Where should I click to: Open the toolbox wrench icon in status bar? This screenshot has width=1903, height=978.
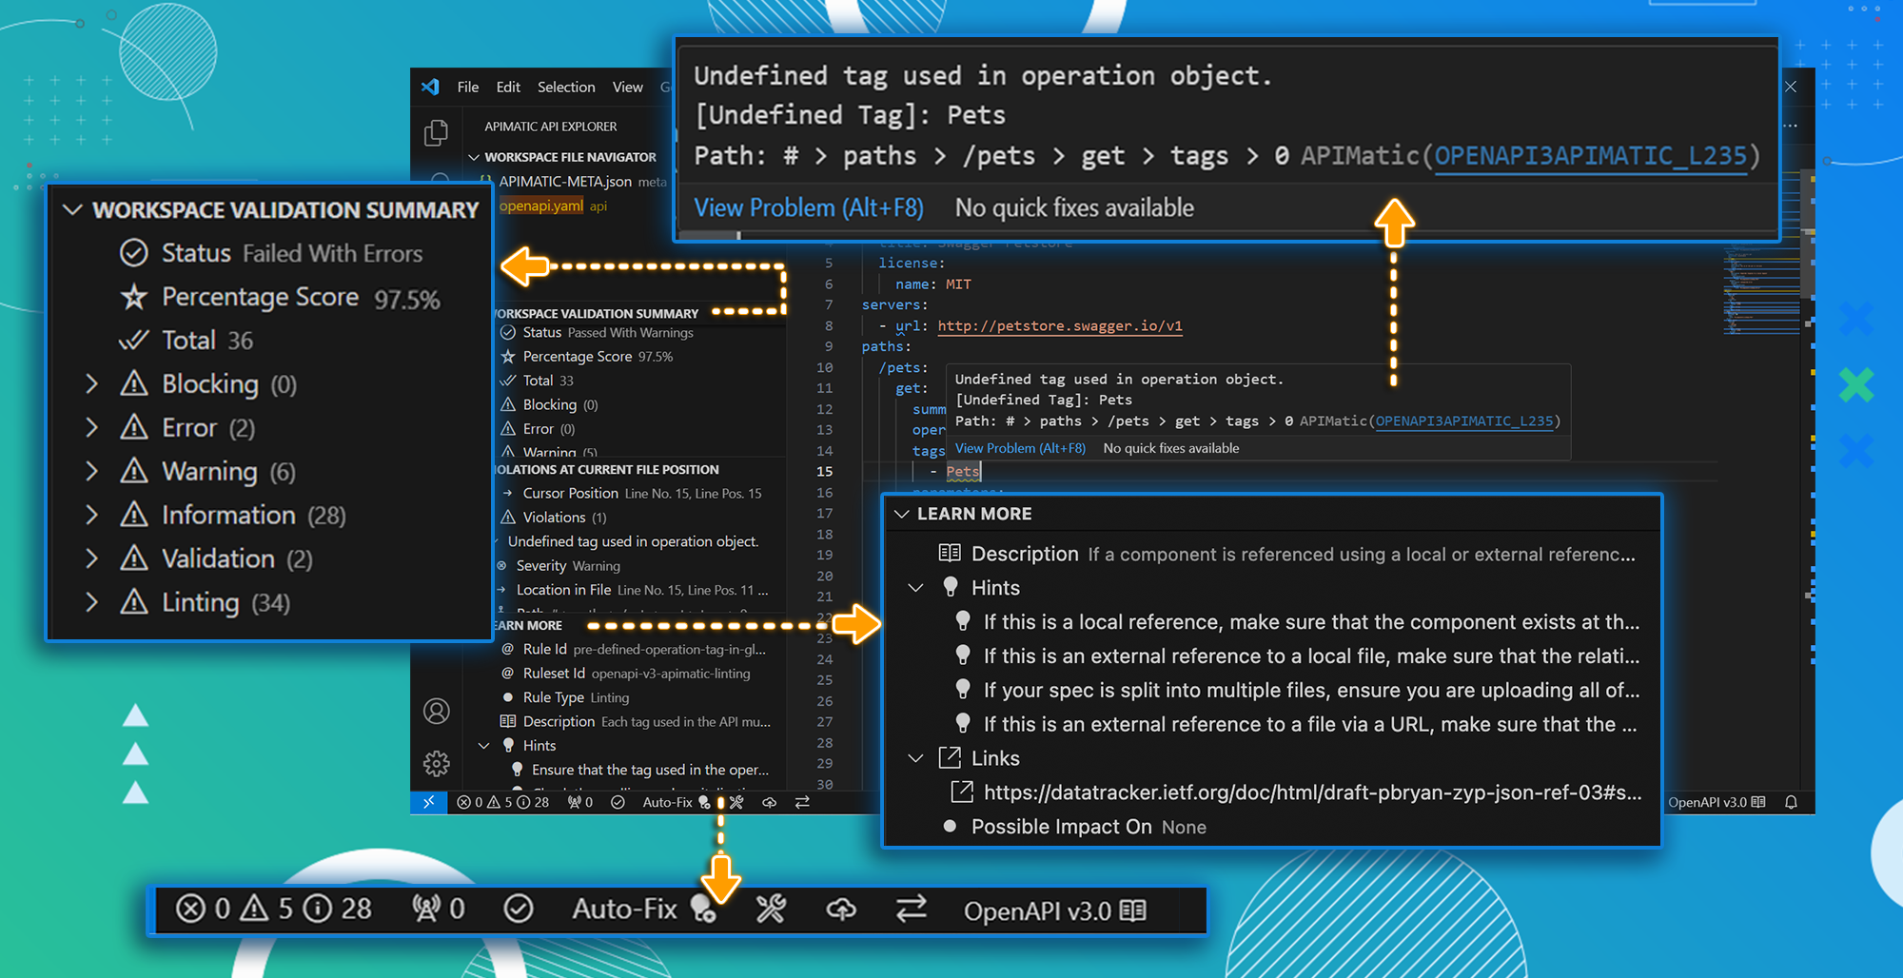click(x=771, y=910)
